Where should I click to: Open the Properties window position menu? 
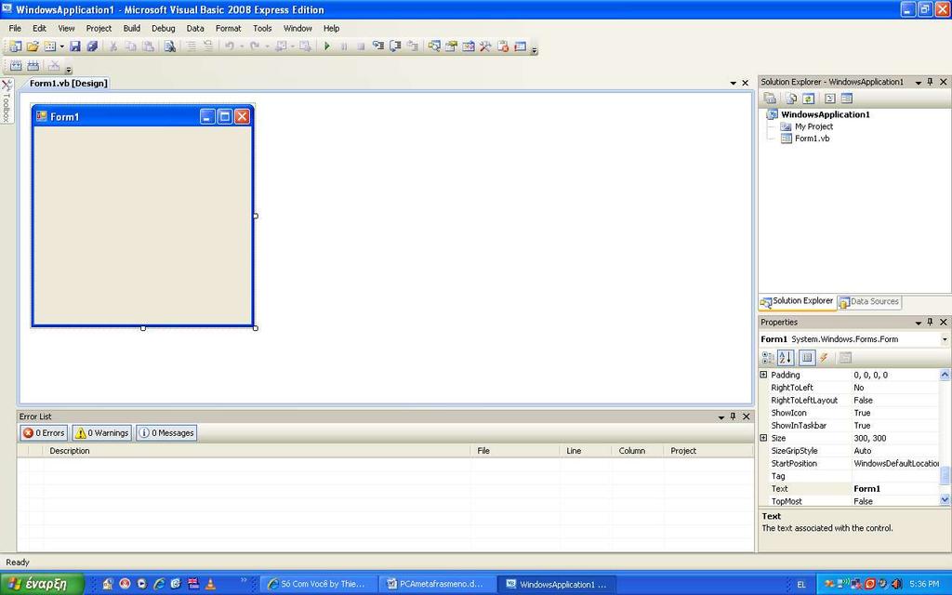[918, 323]
